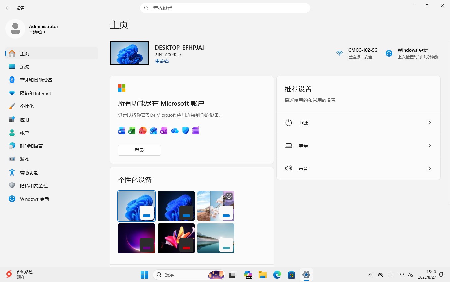Select the light blue bloom theme
This screenshot has height=282, width=450.
point(136,206)
